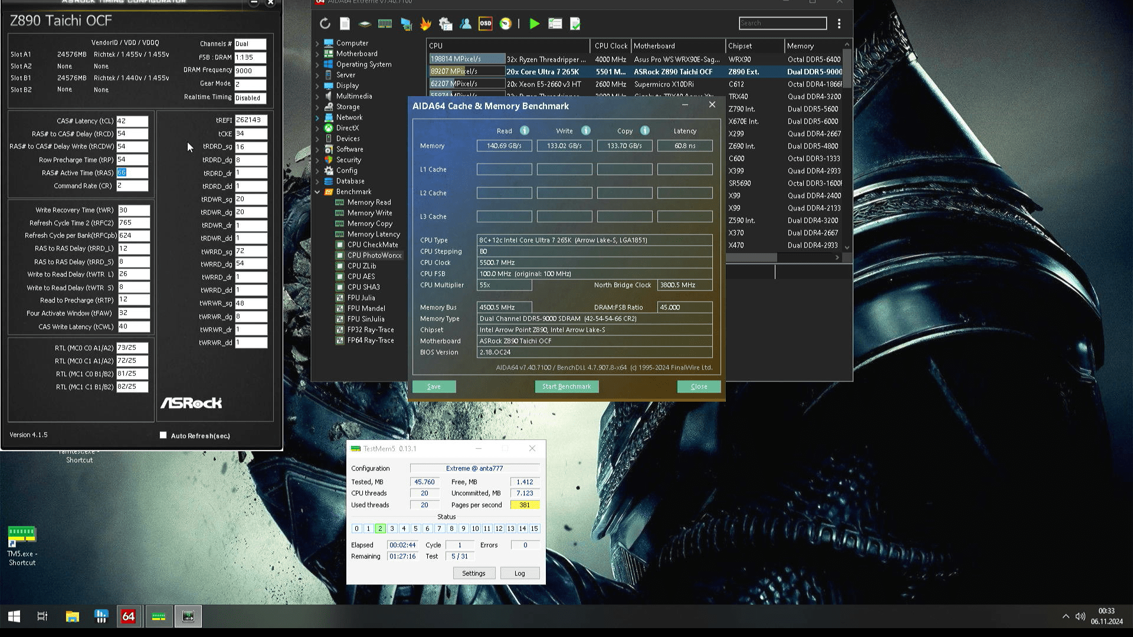Viewport: 1133px width, 637px height.
Task: Open the TestMem5 Settings button
Action: pos(473,573)
